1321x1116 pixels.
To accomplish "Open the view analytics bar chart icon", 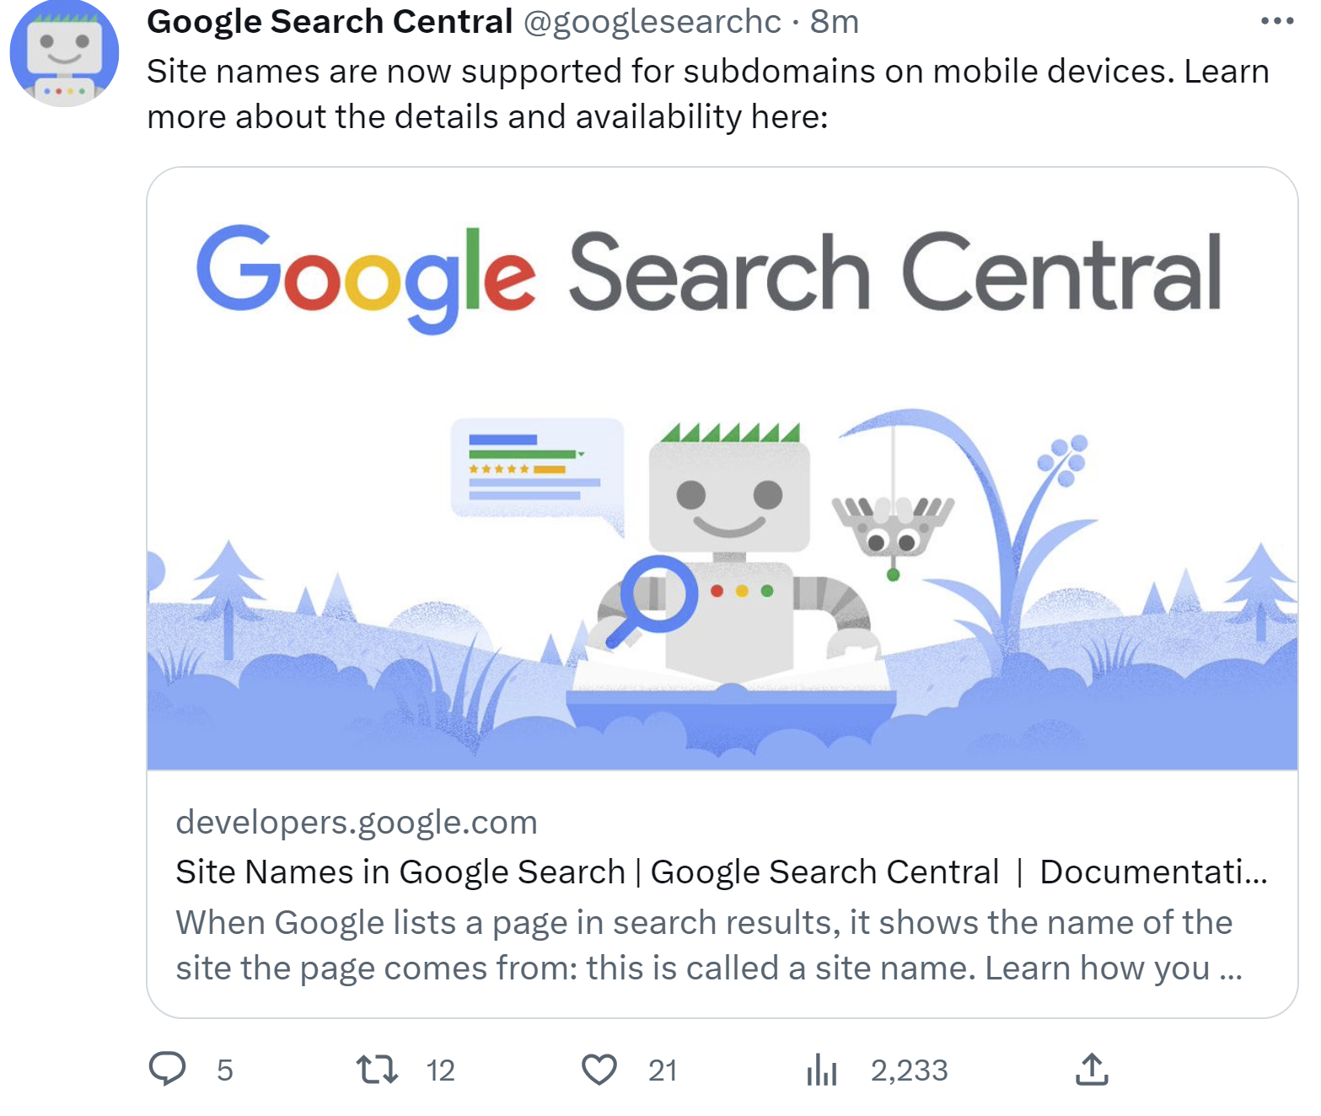I will pyautogui.click(x=821, y=1070).
